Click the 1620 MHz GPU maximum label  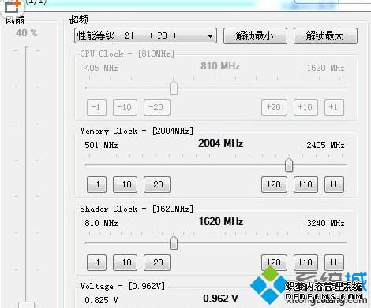[325, 68]
